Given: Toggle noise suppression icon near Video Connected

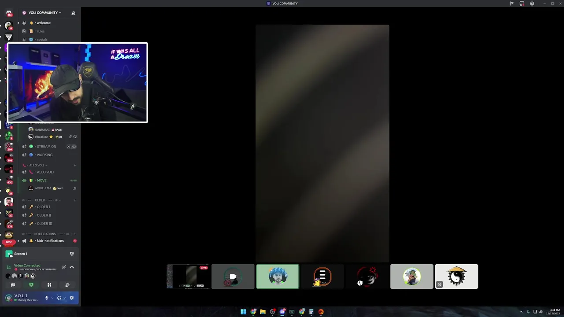Looking at the screenshot, I should coord(64,267).
